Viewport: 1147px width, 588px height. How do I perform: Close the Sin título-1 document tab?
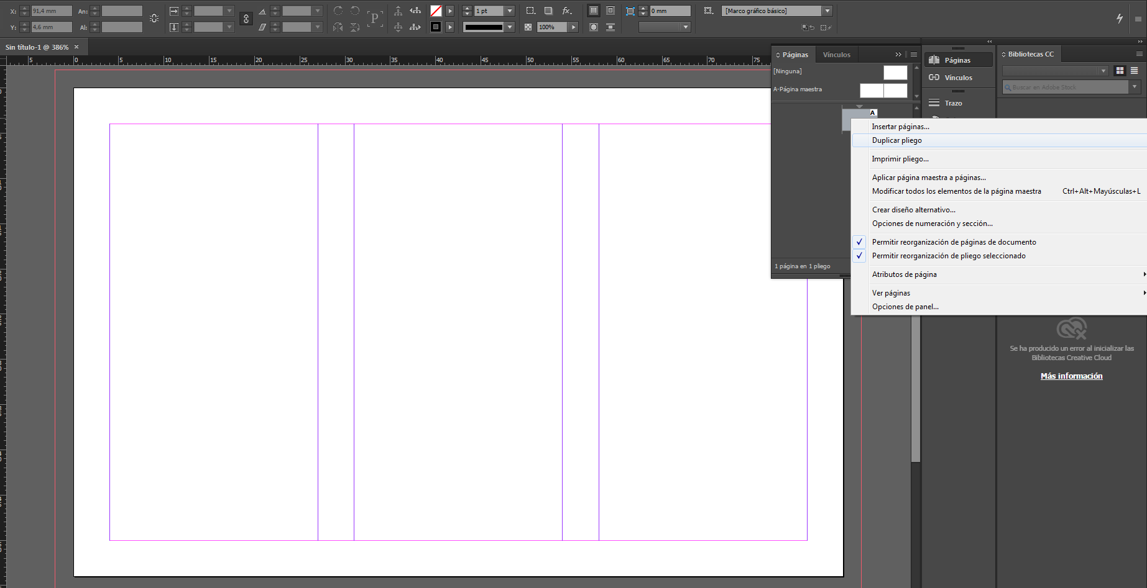pyautogui.click(x=76, y=47)
